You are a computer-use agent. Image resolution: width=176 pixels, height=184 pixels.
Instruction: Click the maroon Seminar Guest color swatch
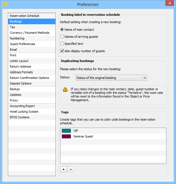pos(66,136)
